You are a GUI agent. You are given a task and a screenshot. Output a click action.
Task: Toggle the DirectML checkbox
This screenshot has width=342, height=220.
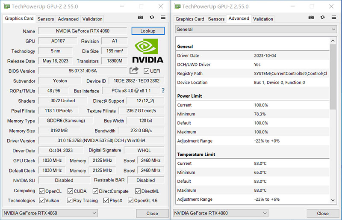tap(138, 191)
